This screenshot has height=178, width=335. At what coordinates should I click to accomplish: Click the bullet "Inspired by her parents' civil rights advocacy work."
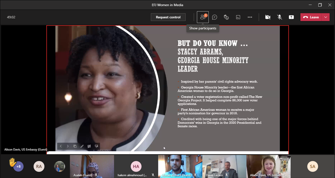219,82
